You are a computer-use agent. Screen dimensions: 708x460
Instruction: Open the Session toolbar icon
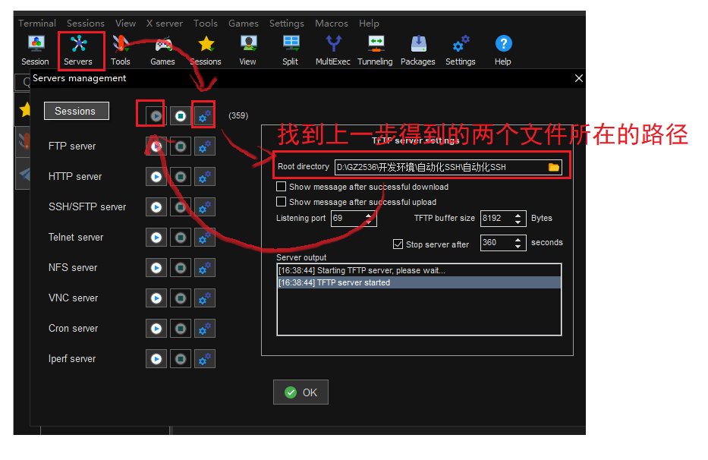click(x=35, y=51)
